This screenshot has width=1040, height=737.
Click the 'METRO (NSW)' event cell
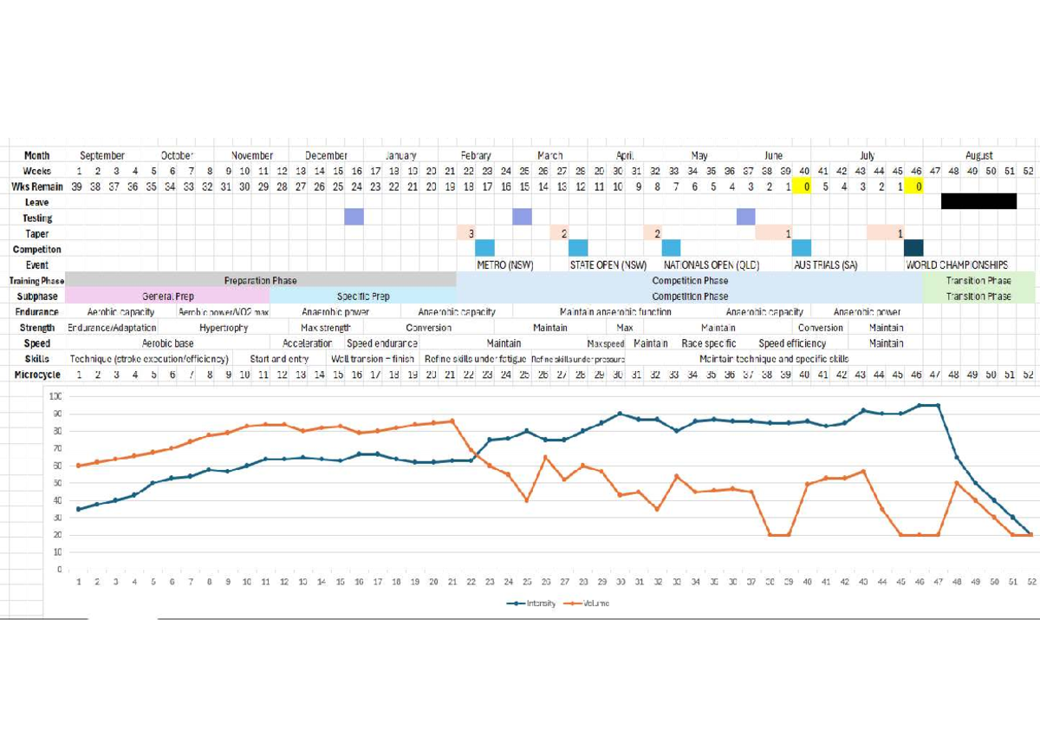(x=504, y=264)
